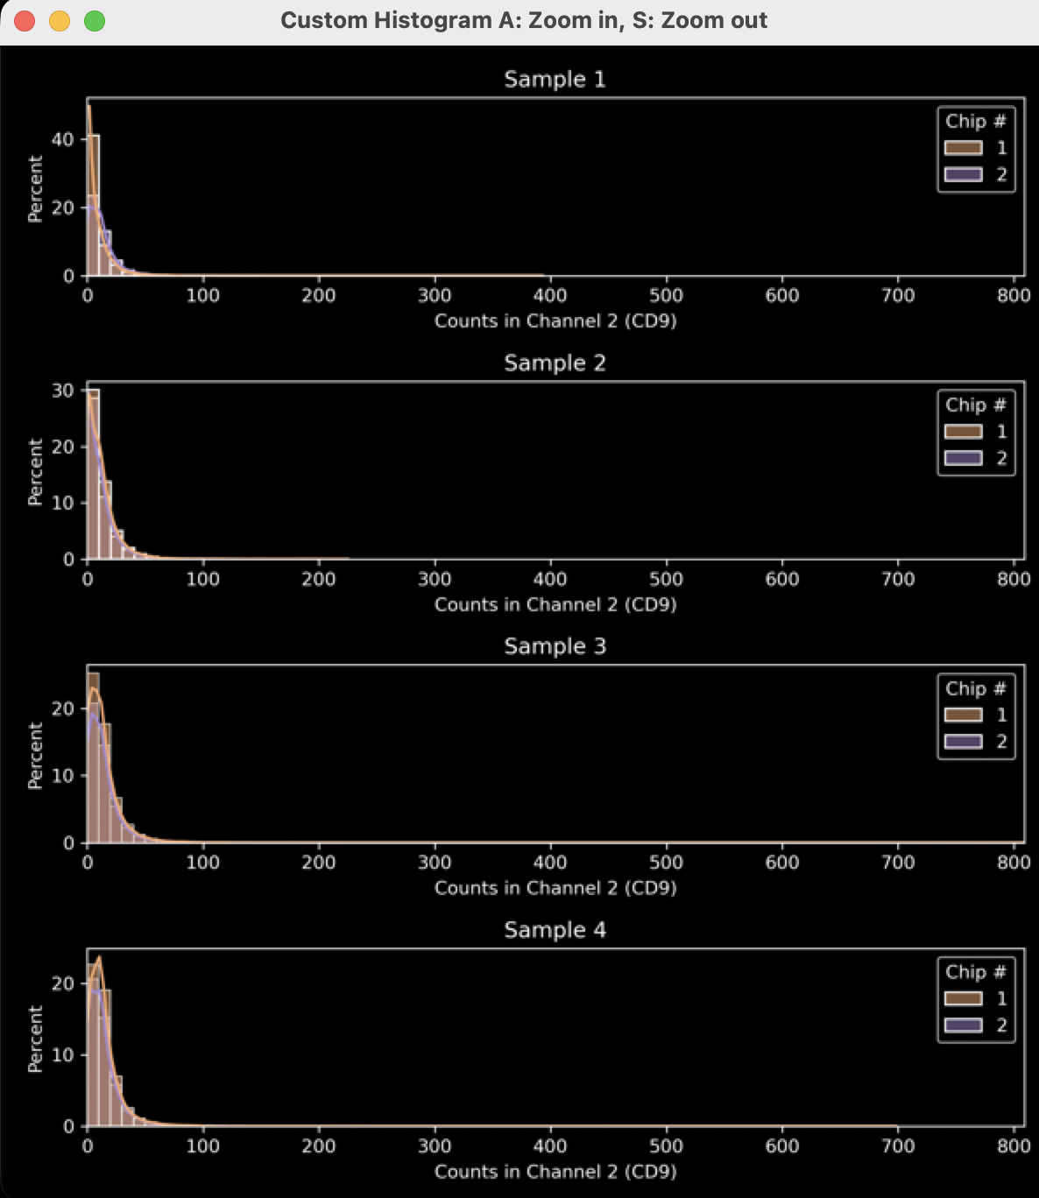Click Chip 2 purple swatch in Sample 1 legend
The height and width of the screenshot is (1198, 1039).
(x=963, y=174)
